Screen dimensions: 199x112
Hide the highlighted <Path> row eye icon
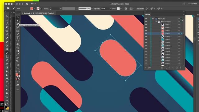(146, 34)
